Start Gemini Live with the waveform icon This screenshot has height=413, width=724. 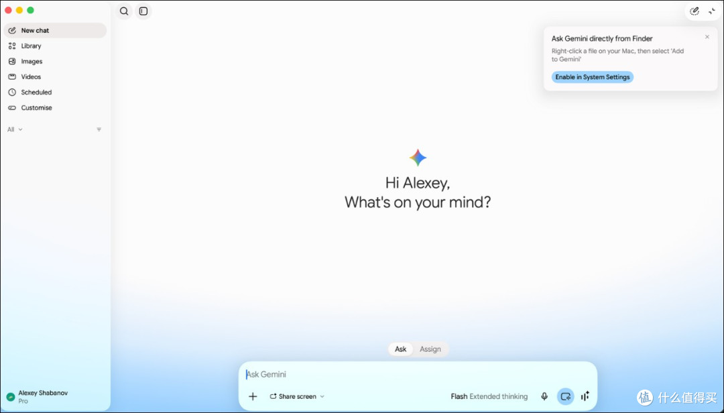(x=585, y=396)
